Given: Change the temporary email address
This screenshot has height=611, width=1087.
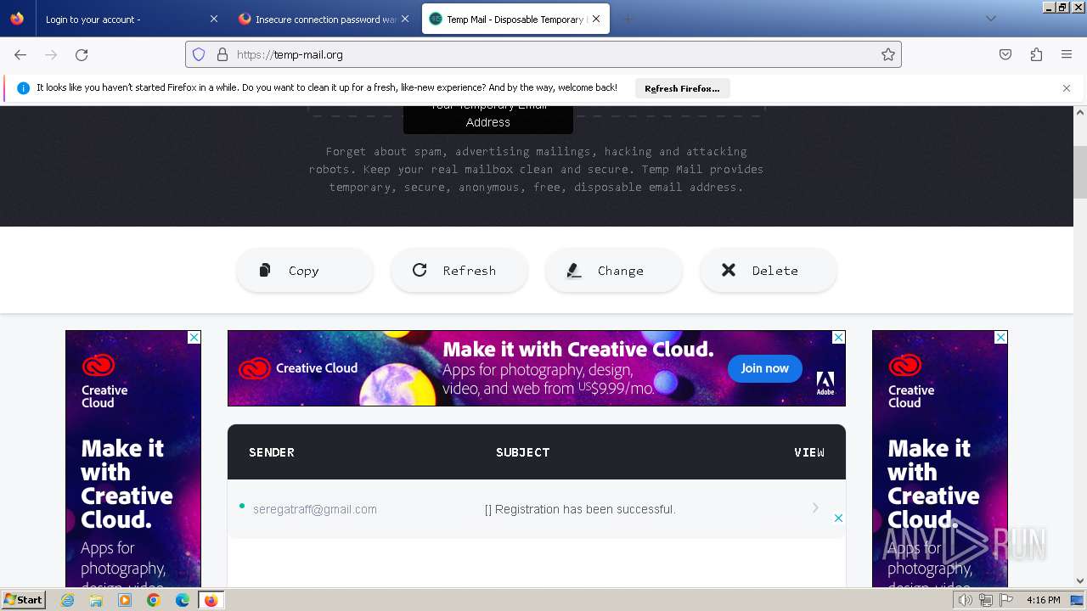Looking at the screenshot, I should click(614, 271).
